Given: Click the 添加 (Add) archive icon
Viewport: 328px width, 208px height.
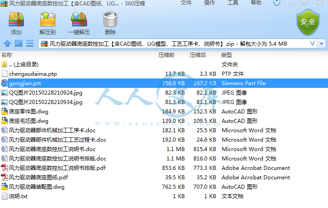Looking at the screenshot, I should pyautogui.click(x=16, y=19).
